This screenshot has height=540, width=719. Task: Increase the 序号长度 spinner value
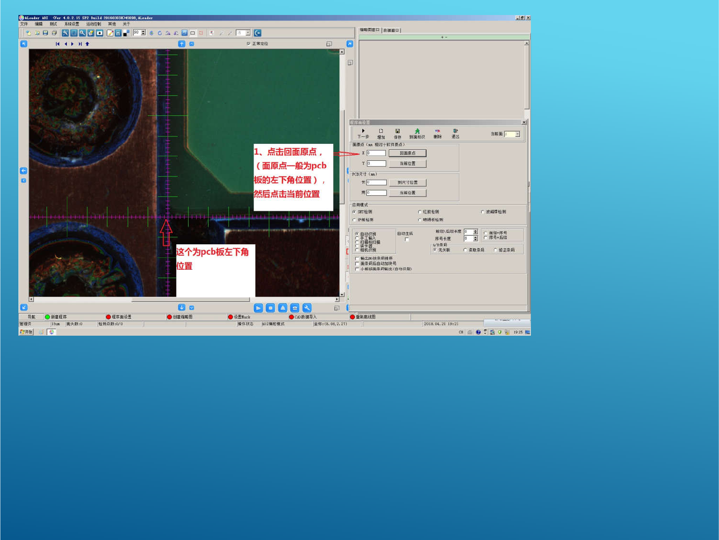point(476,237)
